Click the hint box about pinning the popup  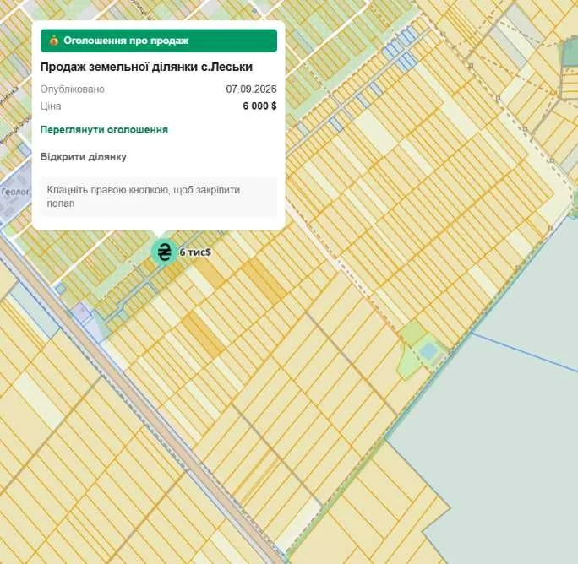click(159, 197)
